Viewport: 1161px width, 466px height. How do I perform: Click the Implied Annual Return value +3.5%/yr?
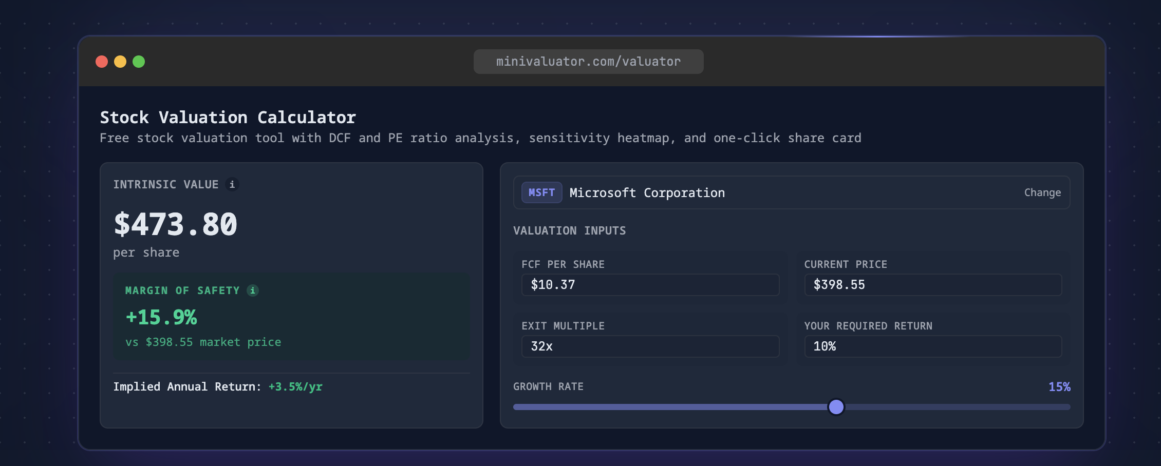[295, 386]
